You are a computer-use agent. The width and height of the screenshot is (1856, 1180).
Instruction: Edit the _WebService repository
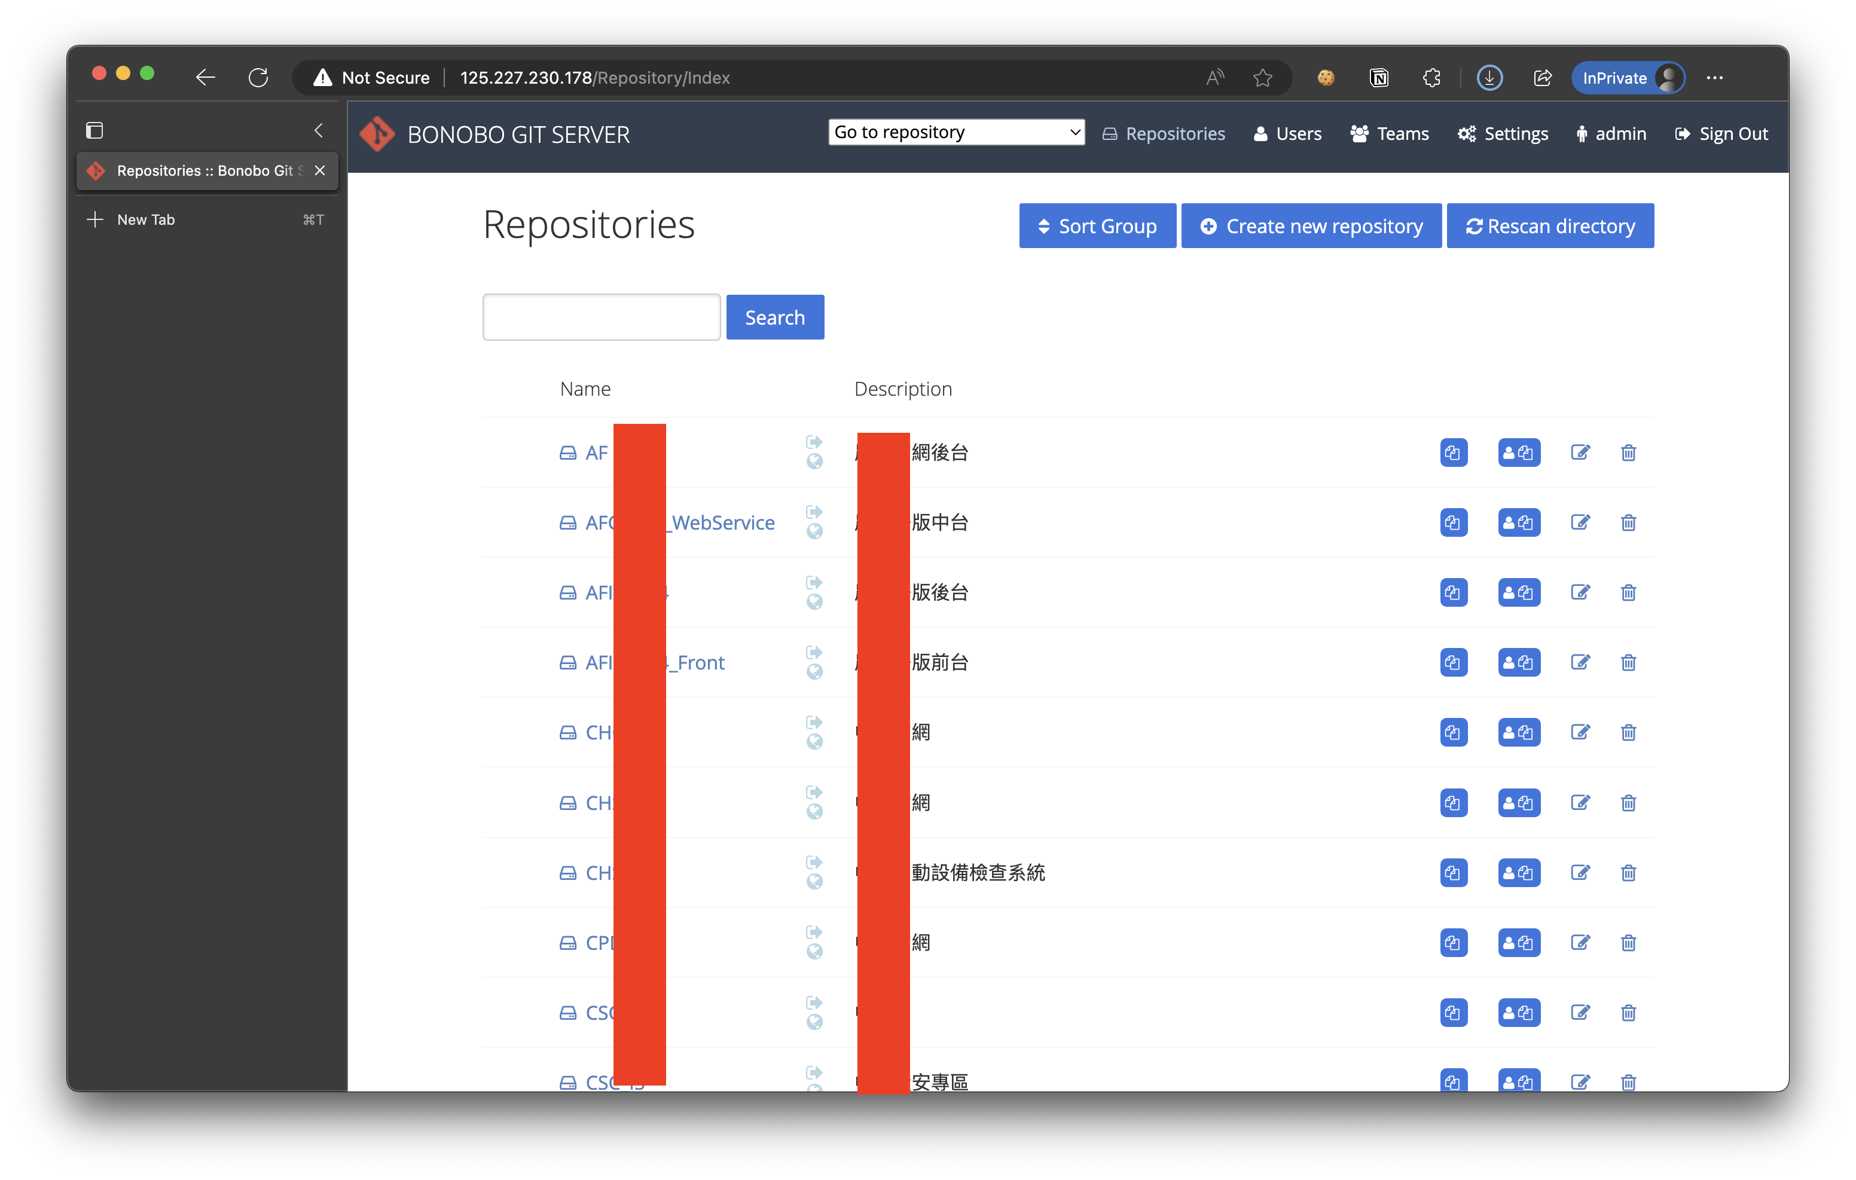(x=1580, y=522)
